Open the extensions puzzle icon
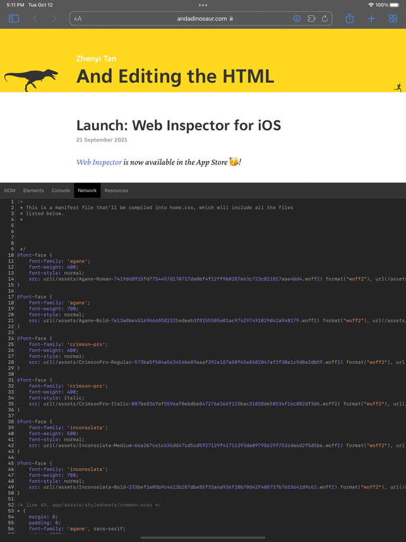The width and height of the screenshot is (406, 542). click(312, 19)
